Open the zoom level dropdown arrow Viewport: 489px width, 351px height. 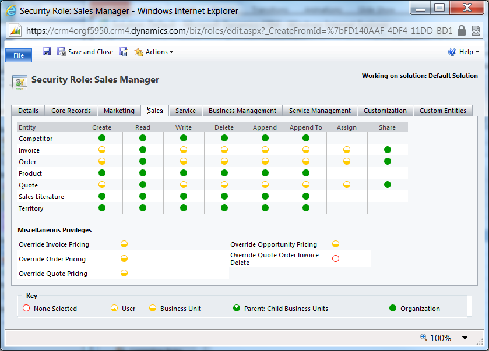pos(465,338)
